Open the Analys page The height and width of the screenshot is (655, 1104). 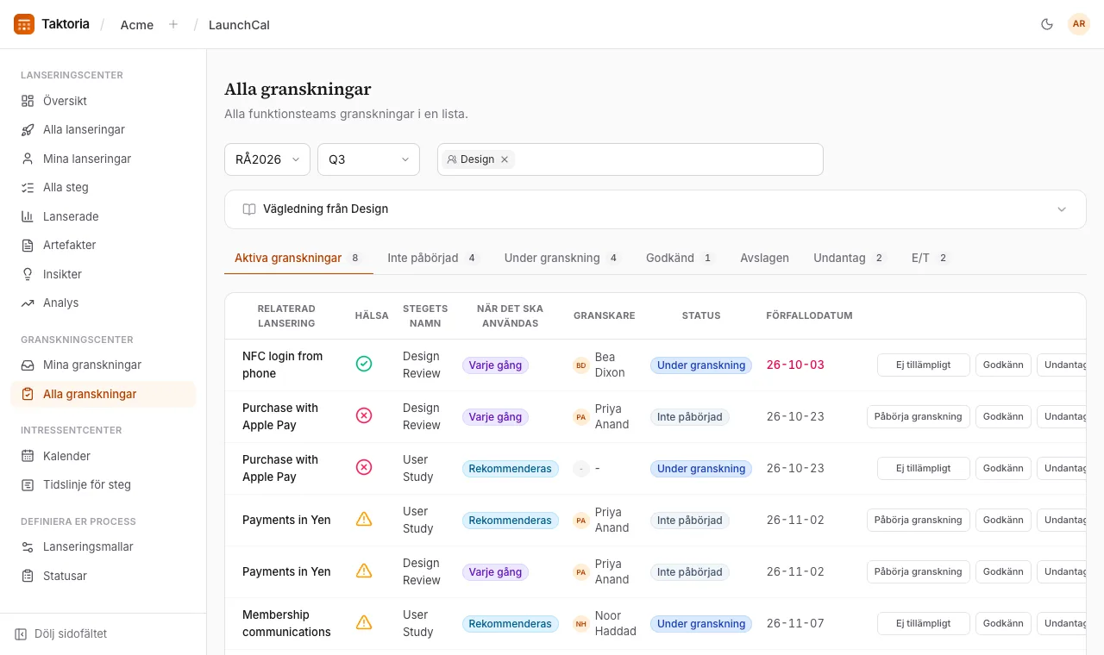[103, 303]
